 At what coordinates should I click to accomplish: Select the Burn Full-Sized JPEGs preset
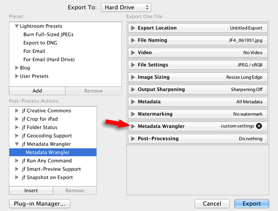click(x=48, y=34)
